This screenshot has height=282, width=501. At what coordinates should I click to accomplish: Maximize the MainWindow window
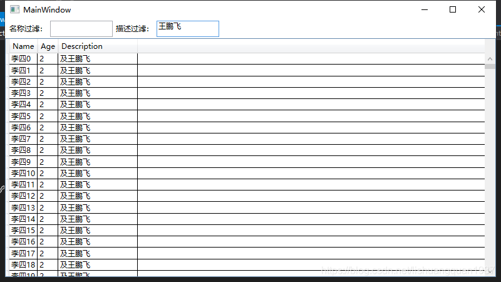[x=453, y=9]
